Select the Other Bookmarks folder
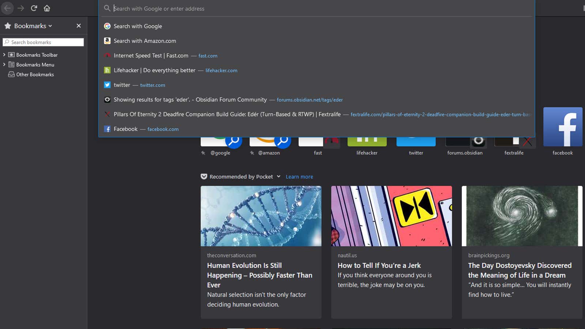Viewport: 585px width, 329px height. pos(31,75)
